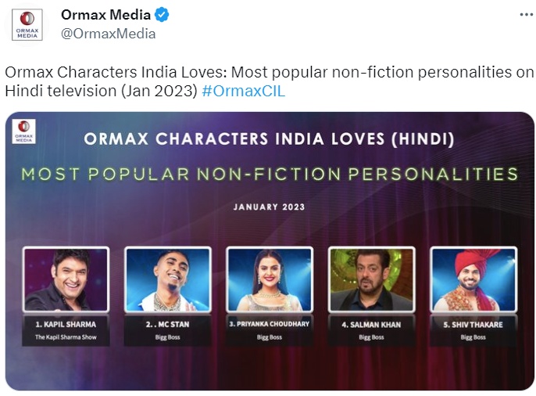Click the @OrmaxMedia handle

point(108,34)
